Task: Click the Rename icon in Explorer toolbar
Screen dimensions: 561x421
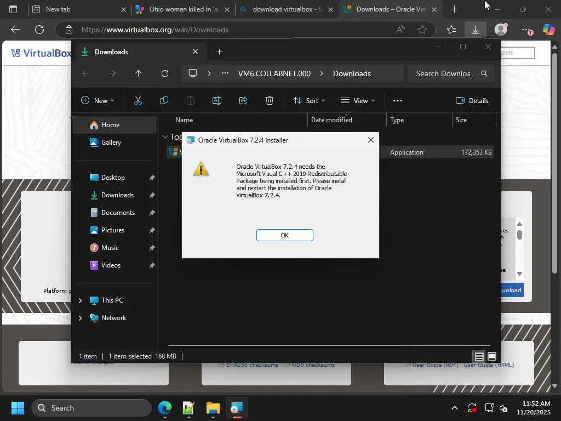Action: [x=217, y=101]
